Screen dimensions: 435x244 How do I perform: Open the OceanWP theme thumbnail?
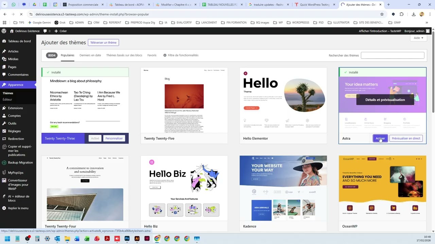(x=382, y=188)
